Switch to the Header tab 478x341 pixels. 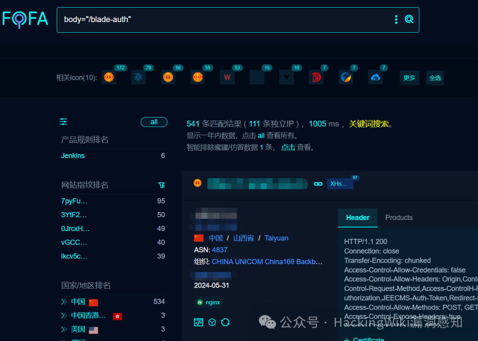[x=358, y=217]
